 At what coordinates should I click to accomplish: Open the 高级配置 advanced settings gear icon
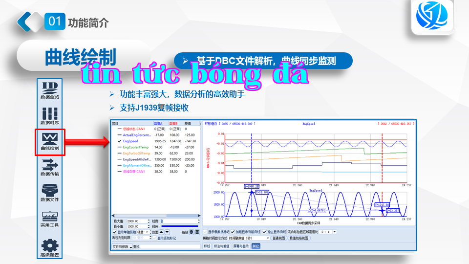click(x=50, y=248)
